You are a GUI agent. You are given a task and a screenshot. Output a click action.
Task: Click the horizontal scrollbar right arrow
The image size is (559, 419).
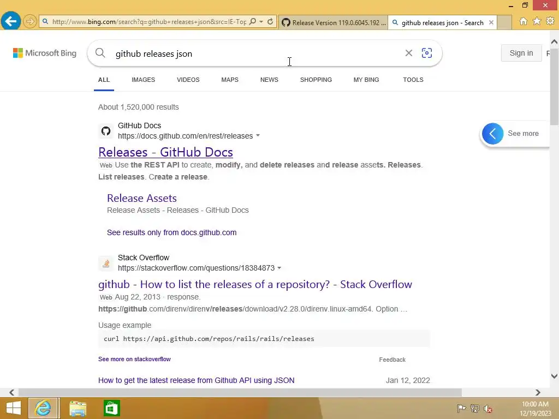(538, 392)
